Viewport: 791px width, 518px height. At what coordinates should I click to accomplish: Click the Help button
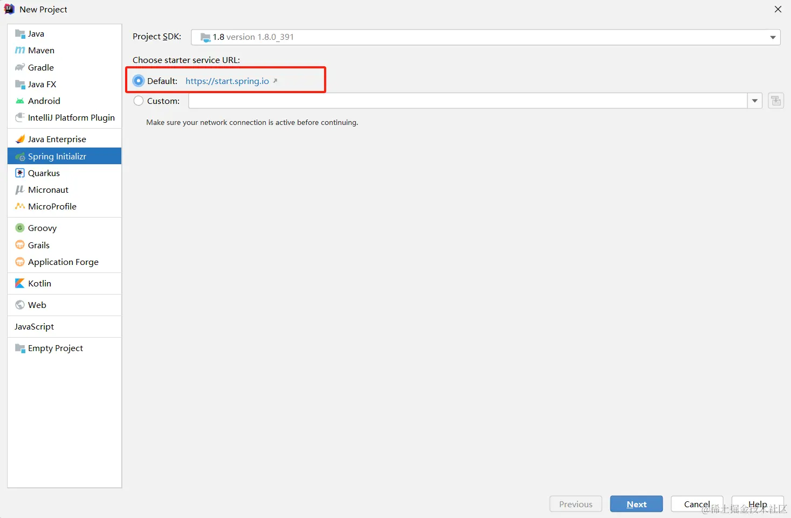tap(758, 504)
